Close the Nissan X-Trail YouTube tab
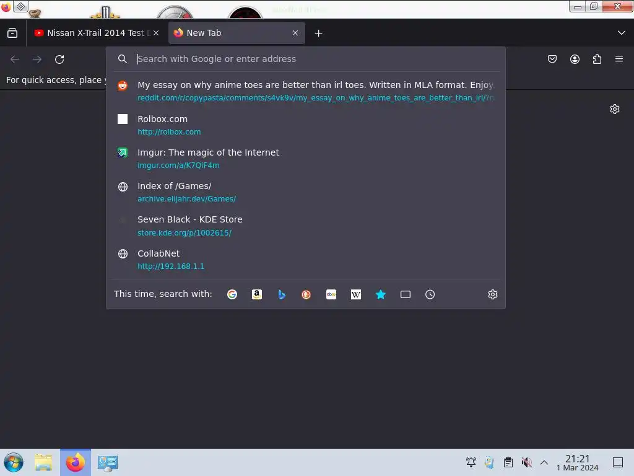Screen dimensions: 634x476 pyautogui.click(x=156, y=33)
